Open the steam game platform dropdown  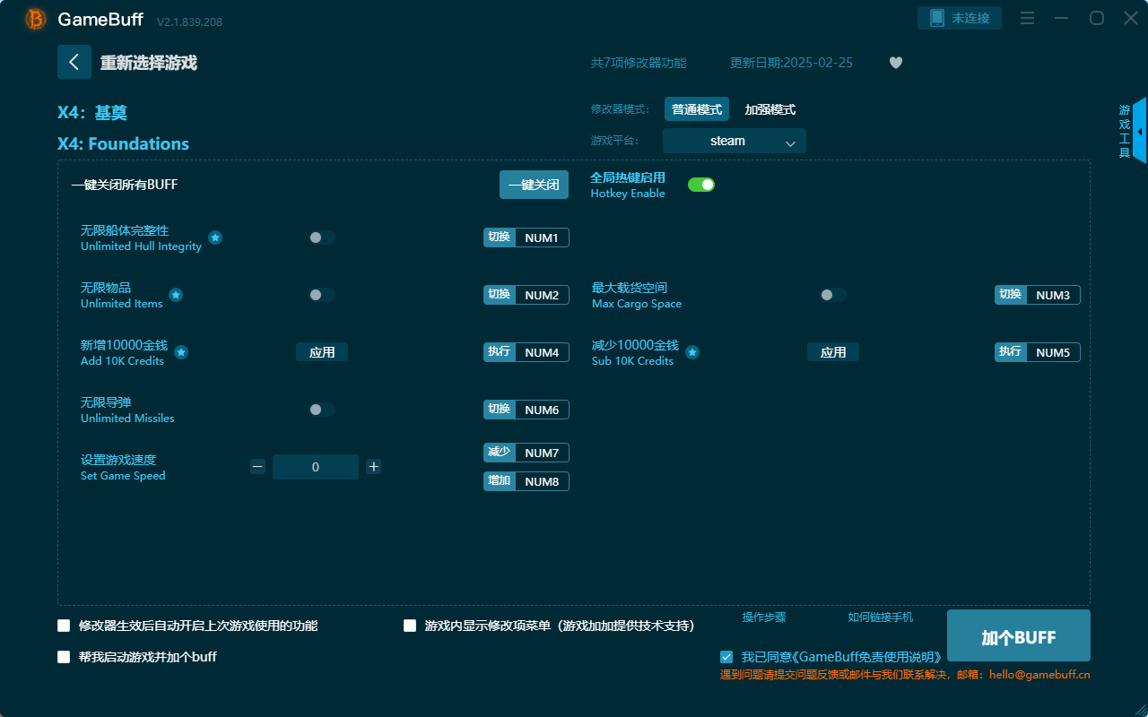[x=734, y=141]
